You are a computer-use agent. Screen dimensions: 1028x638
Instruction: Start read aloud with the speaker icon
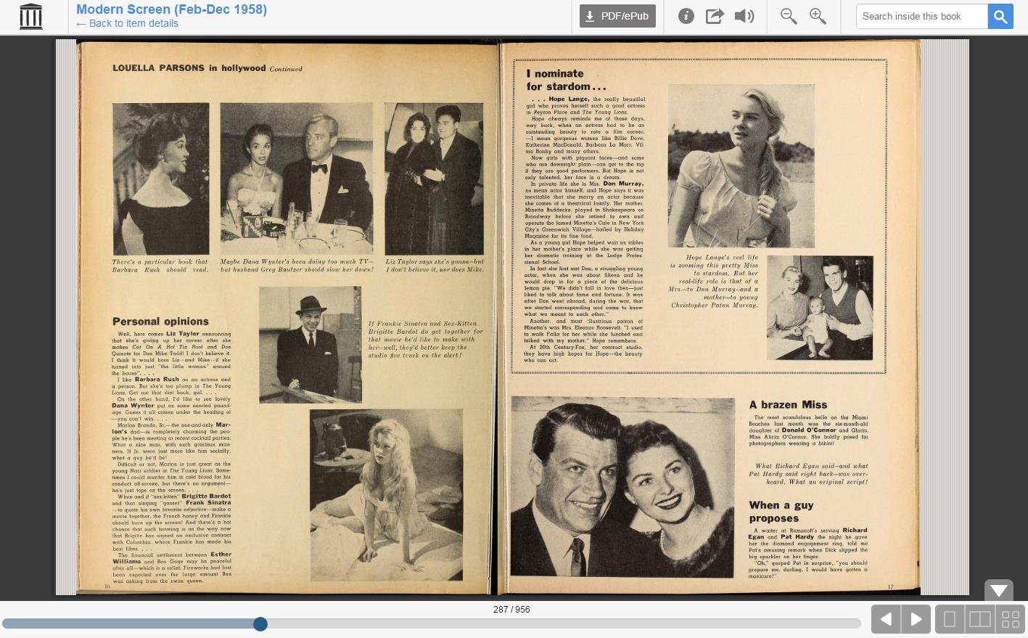[x=744, y=16]
